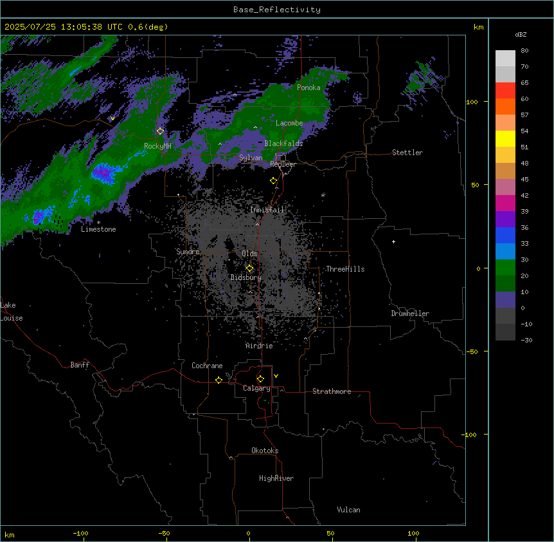Screen dimensions: 554x542
Task: Click the Sylvan label
Action: 251,158
